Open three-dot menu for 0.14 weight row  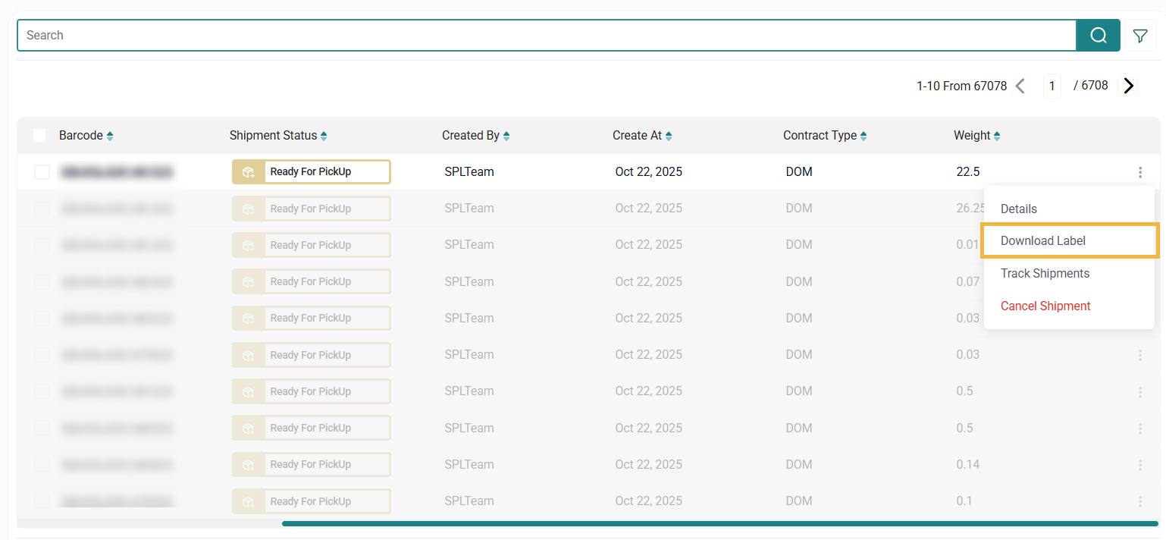point(1140,465)
